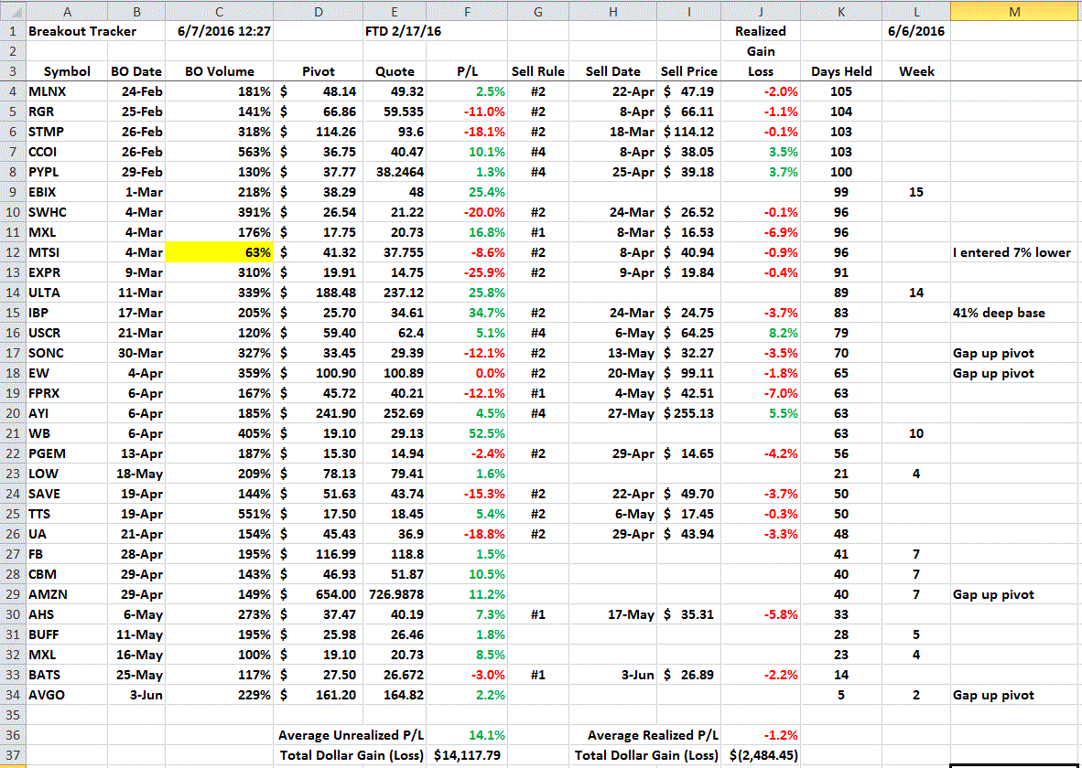Viewport: 1082px width, 768px height.
Task: Click the Average Unrealized P/L label
Action: point(352,735)
